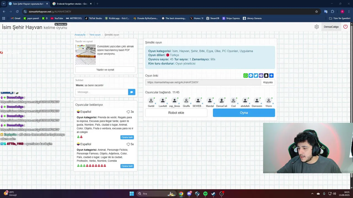Open the Library Genesis bookmark
Viewport: 353px width, 198px height.
[x=252, y=18]
